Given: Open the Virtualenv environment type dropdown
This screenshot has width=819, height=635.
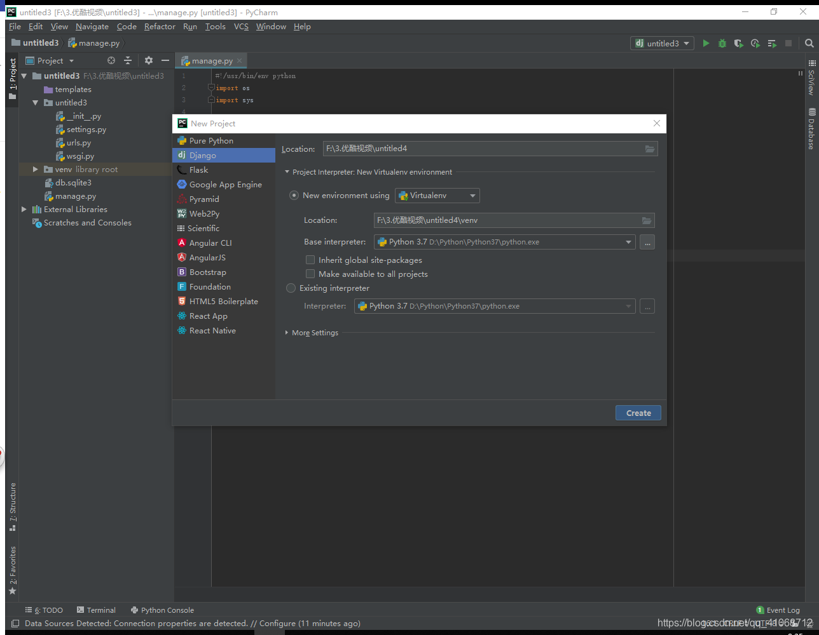Looking at the screenshot, I should (x=437, y=196).
